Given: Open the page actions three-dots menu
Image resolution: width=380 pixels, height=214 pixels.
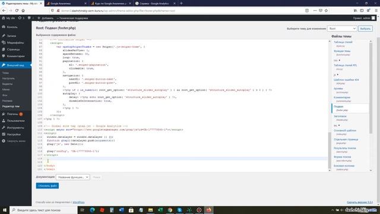Looking at the screenshot, I should pos(315,11).
